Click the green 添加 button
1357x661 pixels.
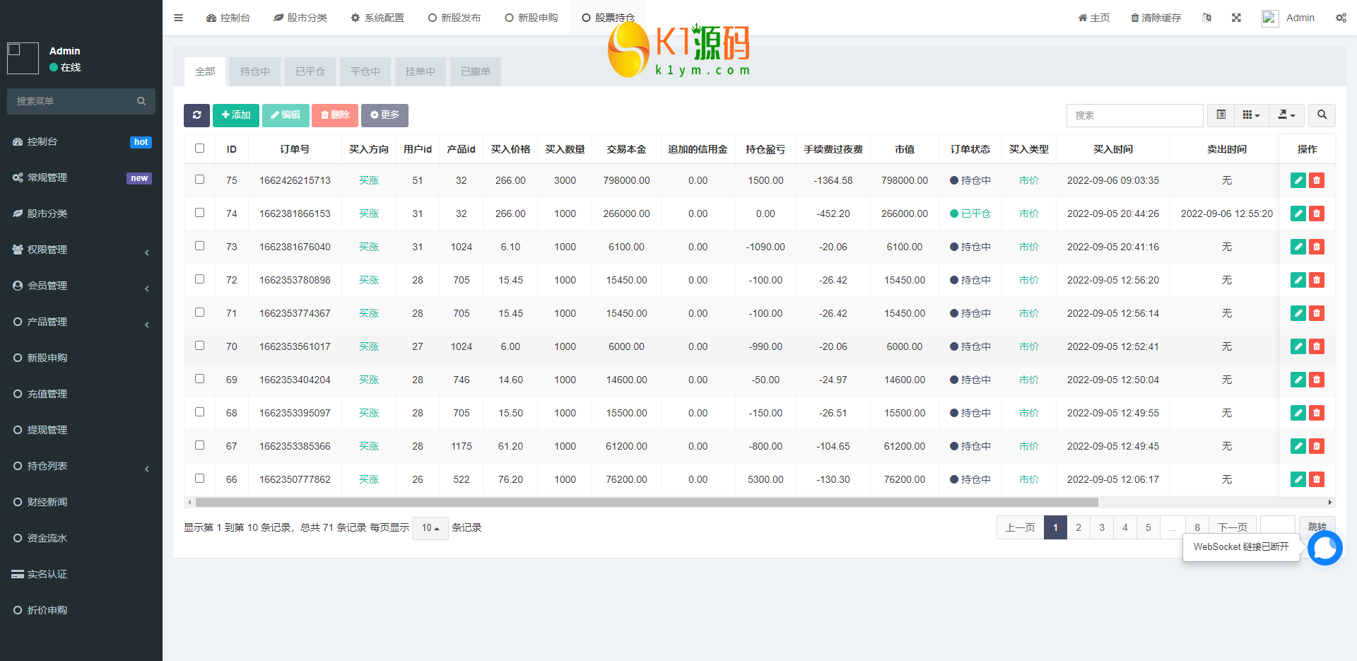point(236,115)
